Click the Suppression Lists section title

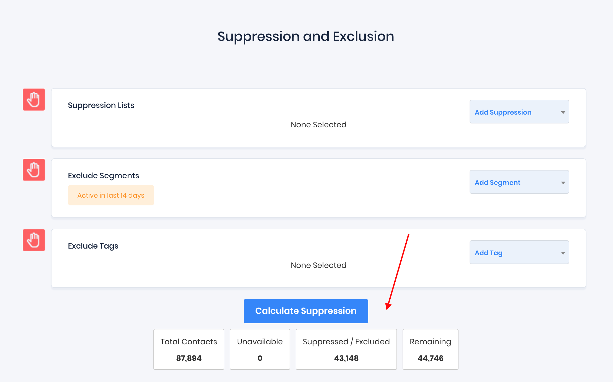click(101, 105)
